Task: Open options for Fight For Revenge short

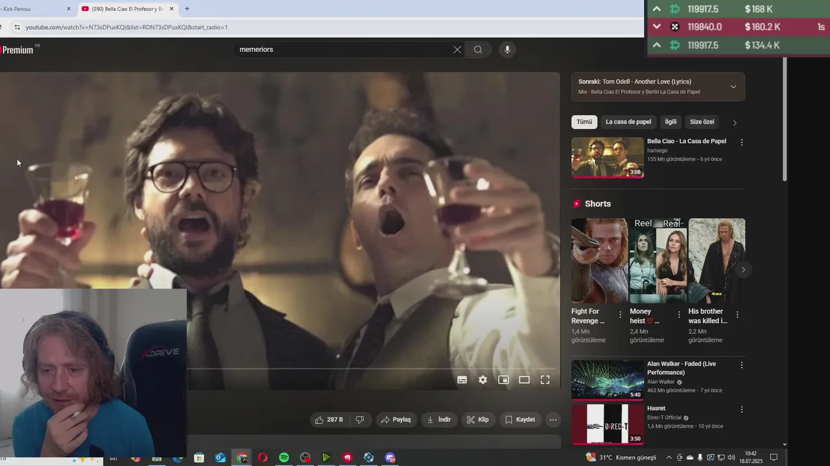Action: pos(620,315)
